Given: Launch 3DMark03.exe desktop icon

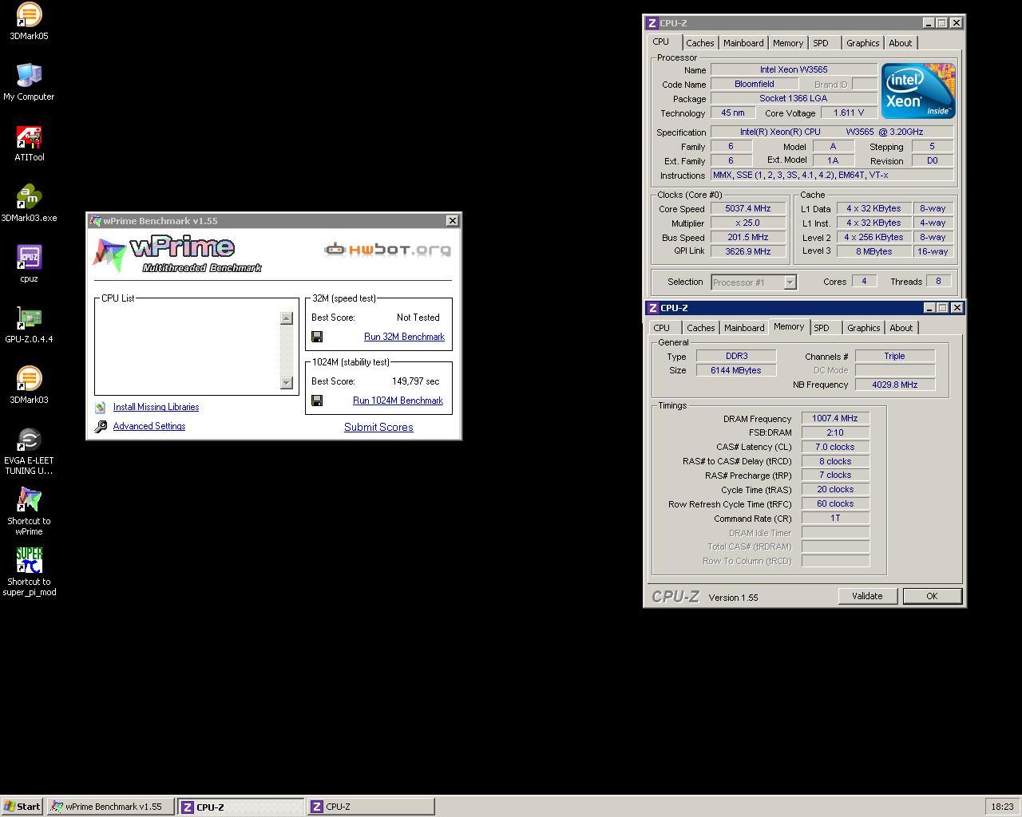Looking at the screenshot, I should pyautogui.click(x=29, y=198).
